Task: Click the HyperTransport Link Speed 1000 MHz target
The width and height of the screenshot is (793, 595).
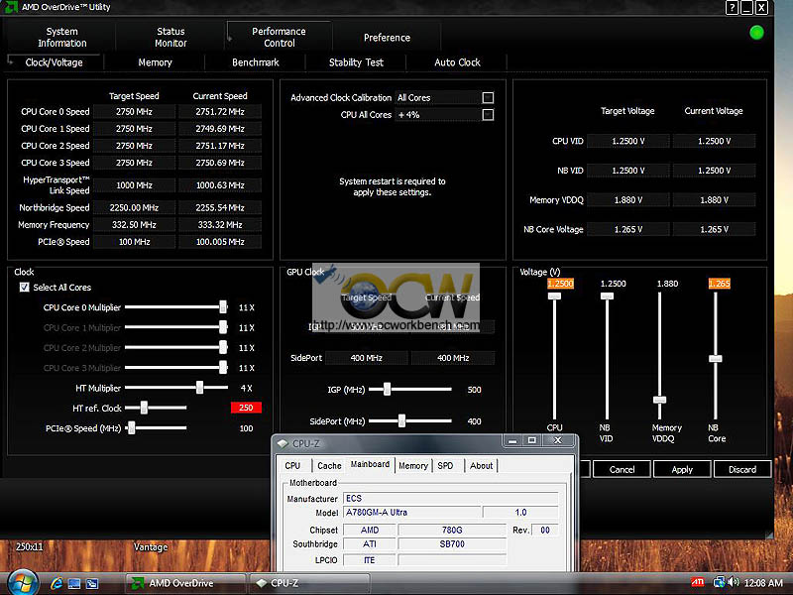Action: click(134, 185)
